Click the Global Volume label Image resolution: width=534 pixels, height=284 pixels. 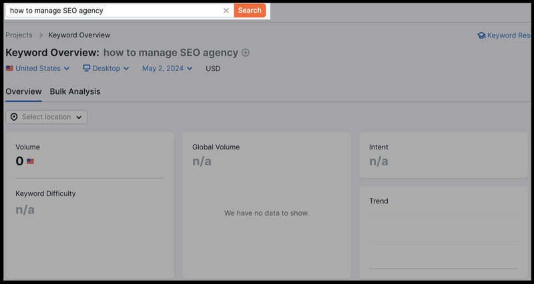pyautogui.click(x=216, y=147)
